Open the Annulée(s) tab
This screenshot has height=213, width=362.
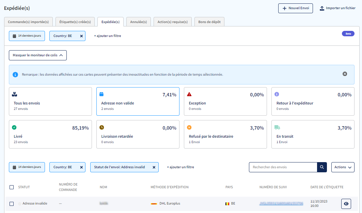(x=139, y=22)
